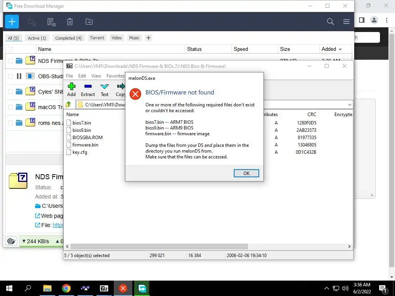
Task: Toggle the select-all checkbox in the FDM list header
Action: click(x=10, y=49)
